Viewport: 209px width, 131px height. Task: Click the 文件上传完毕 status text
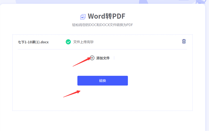click(x=83, y=42)
